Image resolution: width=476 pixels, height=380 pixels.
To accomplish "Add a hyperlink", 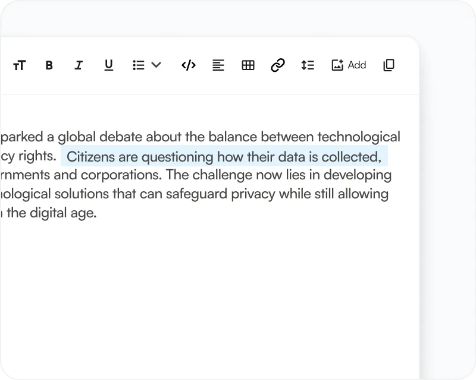I will [x=277, y=65].
